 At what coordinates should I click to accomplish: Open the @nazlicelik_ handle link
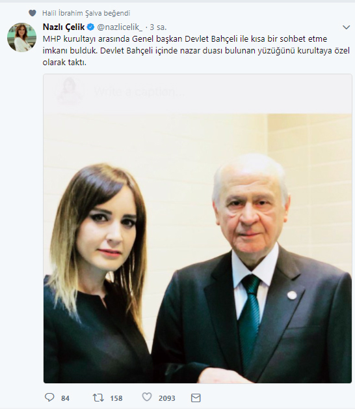(x=120, y=27)
